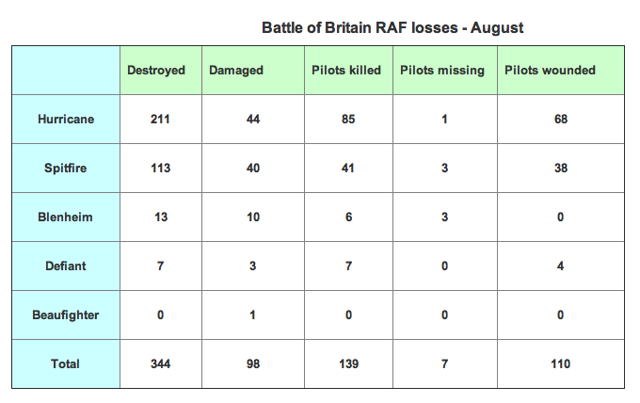The width and height of the screenshot is (640, 403).
Task: Select Total pilots killed cell showing 139
Action: (x=349, y=364)
